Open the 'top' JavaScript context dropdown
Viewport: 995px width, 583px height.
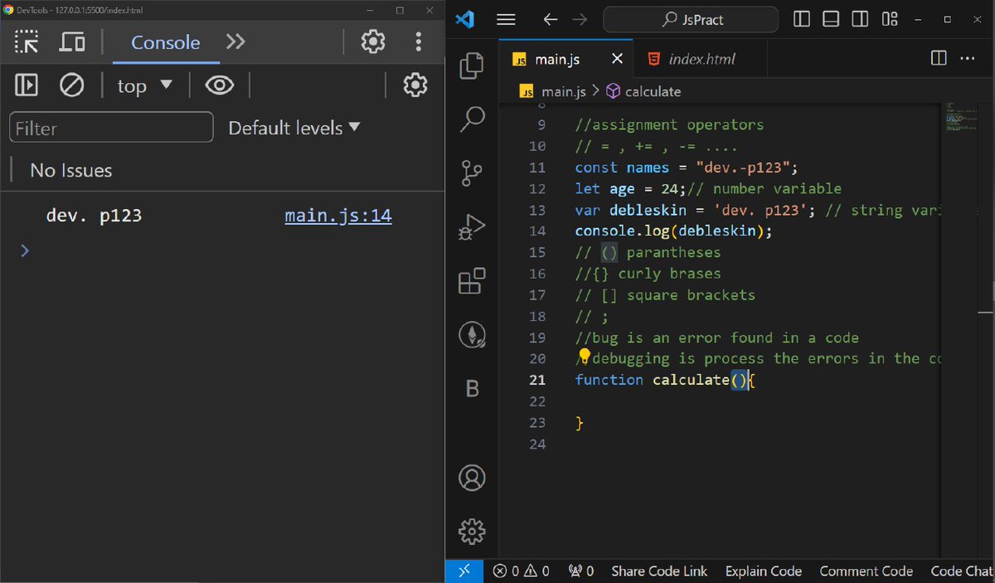pos(144,85)
